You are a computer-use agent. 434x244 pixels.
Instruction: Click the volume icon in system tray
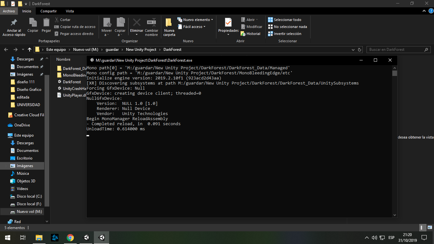pyautogui.click(x=374, y=238)
